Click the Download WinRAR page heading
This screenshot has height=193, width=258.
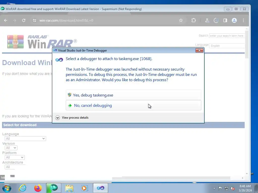27,63
